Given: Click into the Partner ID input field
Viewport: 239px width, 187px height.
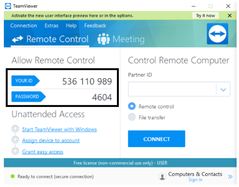Looking at the screenshot, I should [172, 89].
